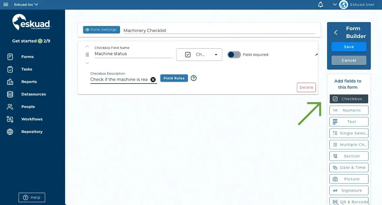Viewport: 382px width, 205px height.
Task: Open the Datasources sidebar item
Action: click(x=33, y=94)
